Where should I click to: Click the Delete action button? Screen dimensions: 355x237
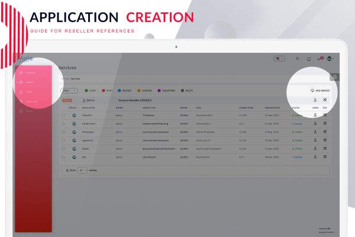[x=187, y=91]
